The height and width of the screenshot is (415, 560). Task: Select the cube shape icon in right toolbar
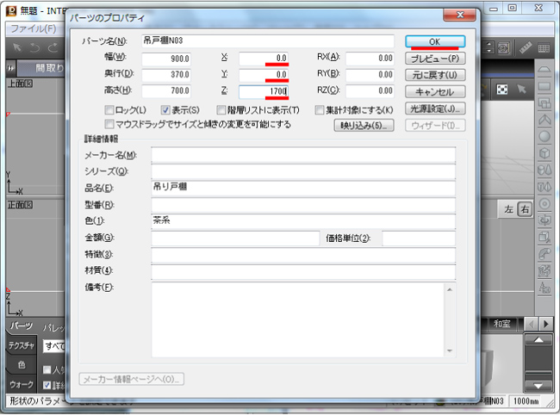pos(544,153)
